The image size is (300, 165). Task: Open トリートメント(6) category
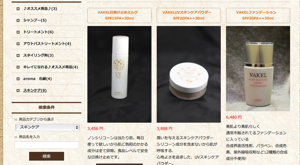[x=38, y=32]
